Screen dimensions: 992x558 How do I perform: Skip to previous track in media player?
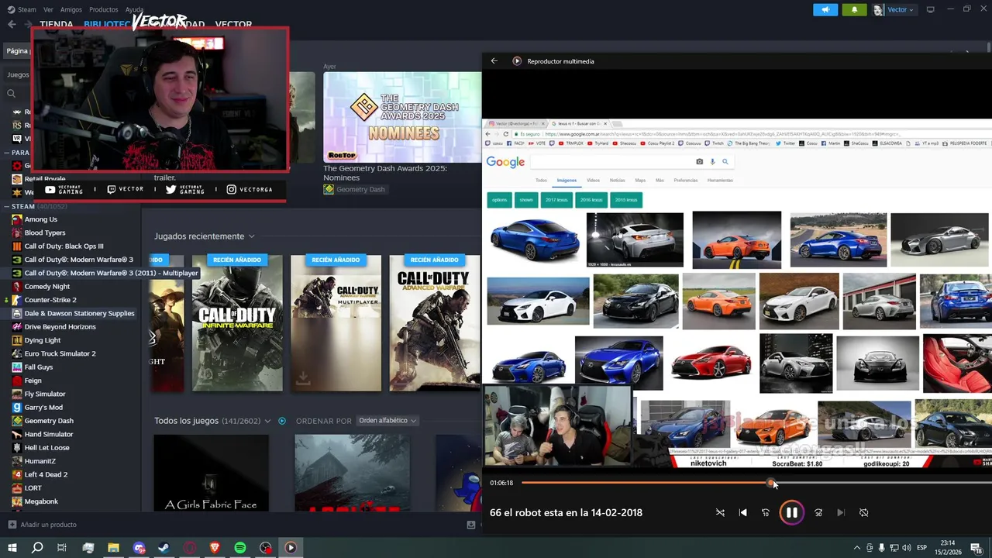(x=742, y=512)
